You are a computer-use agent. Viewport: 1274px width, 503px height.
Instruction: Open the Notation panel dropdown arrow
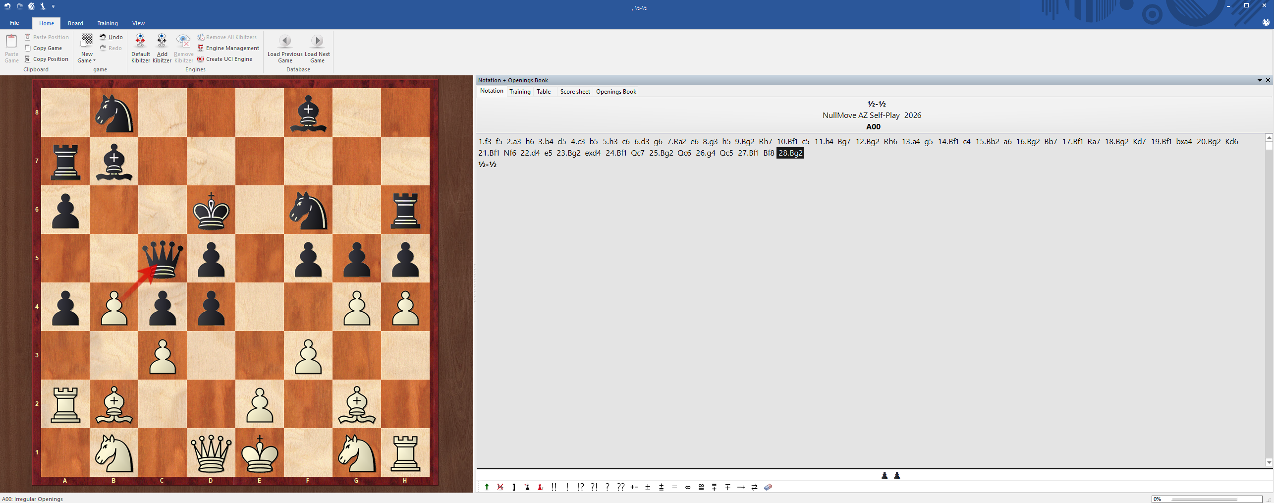[x=1259, y=80]
